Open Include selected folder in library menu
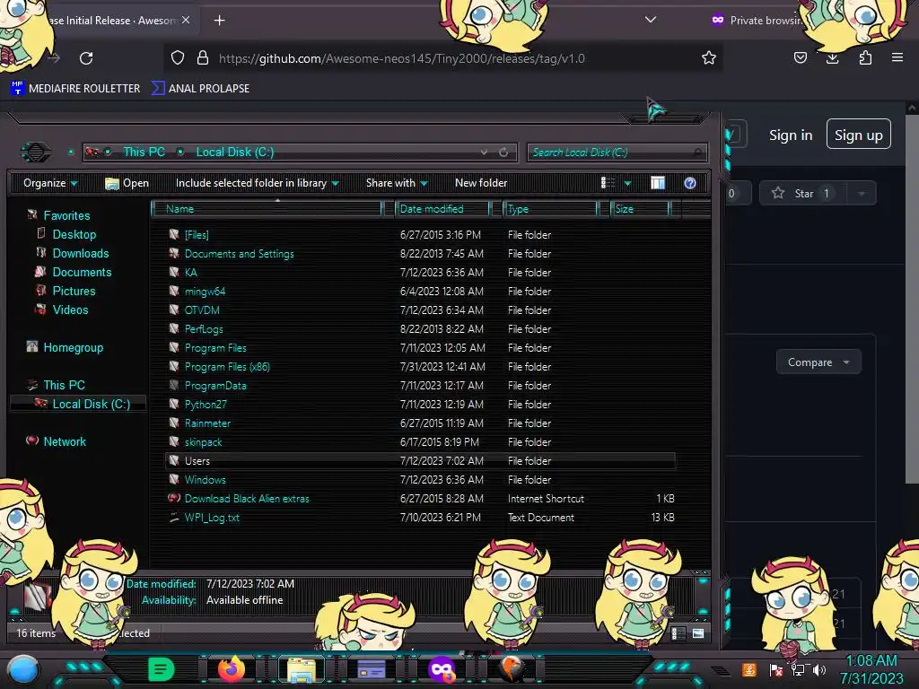The height and width of the screenshot is (689, 919). pos(258,183)
